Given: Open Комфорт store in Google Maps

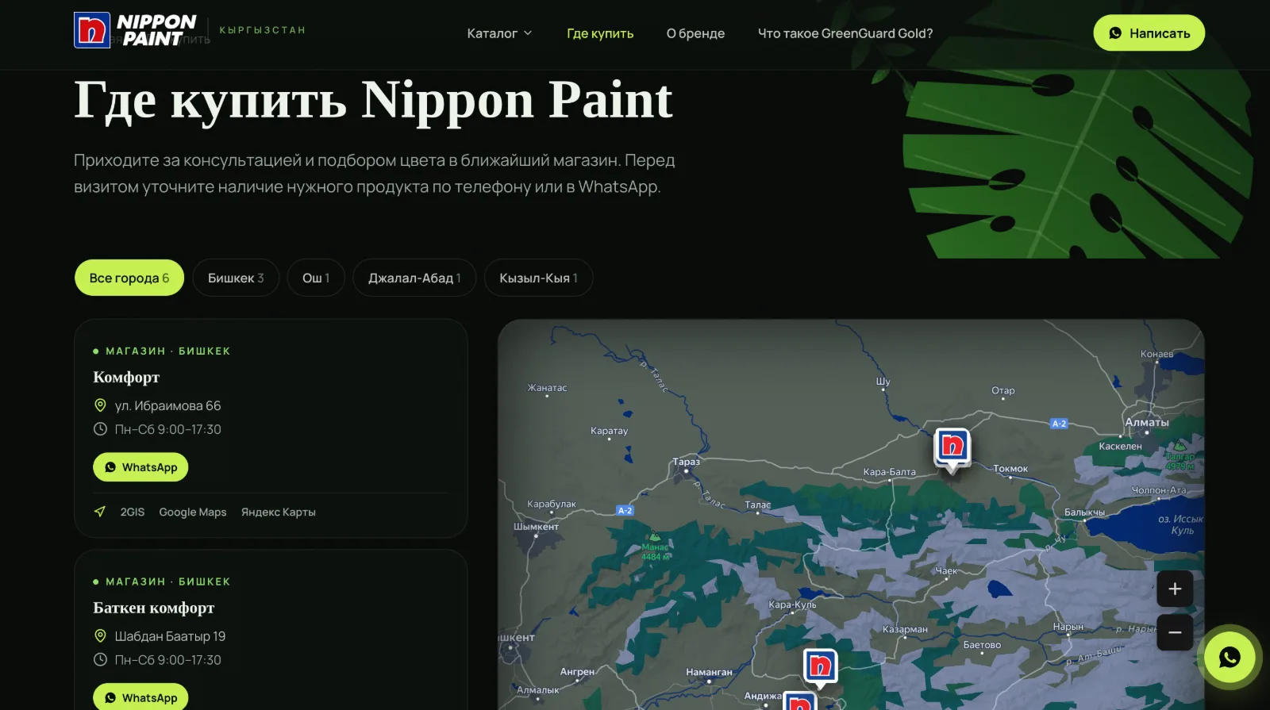Looking at the screenshot, I should [x=193, y=512].
